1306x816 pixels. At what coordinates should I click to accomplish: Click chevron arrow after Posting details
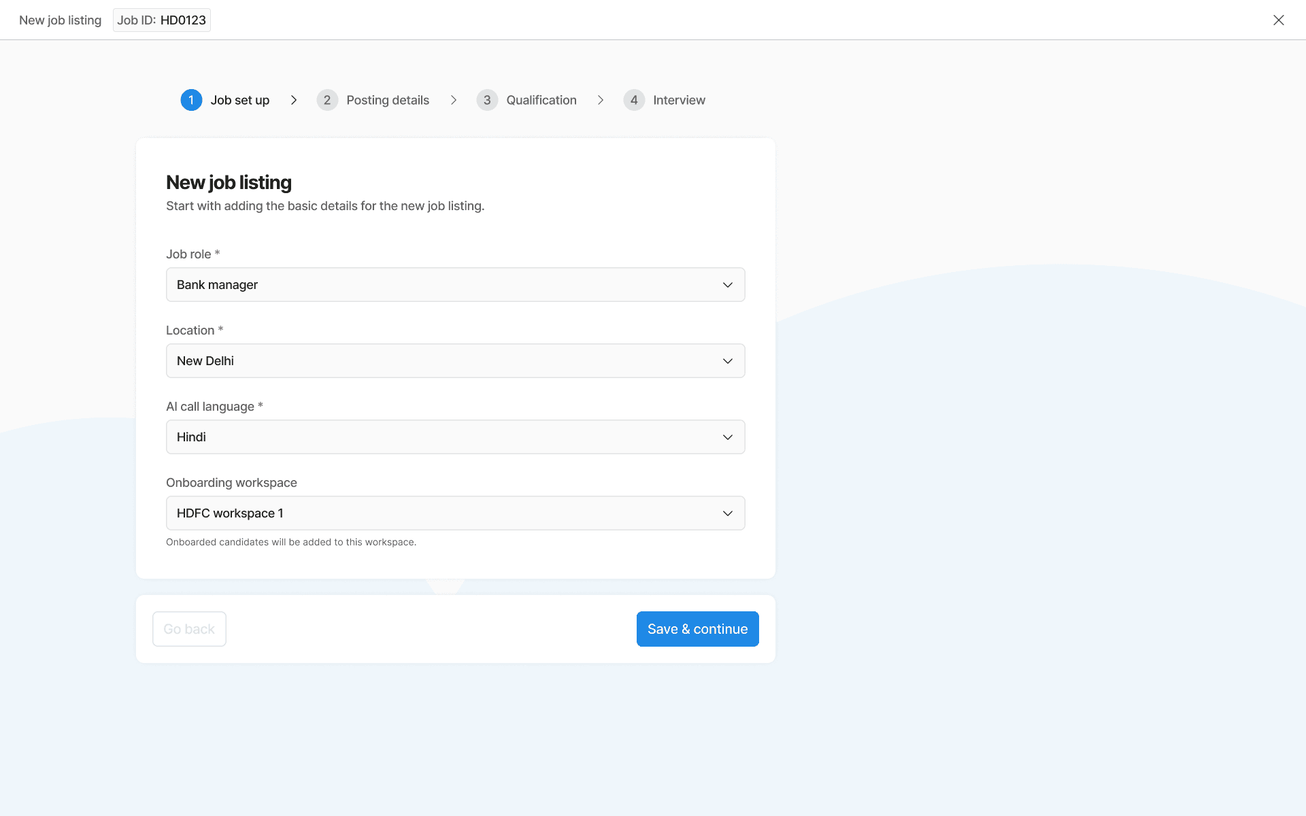click(454, 100)
